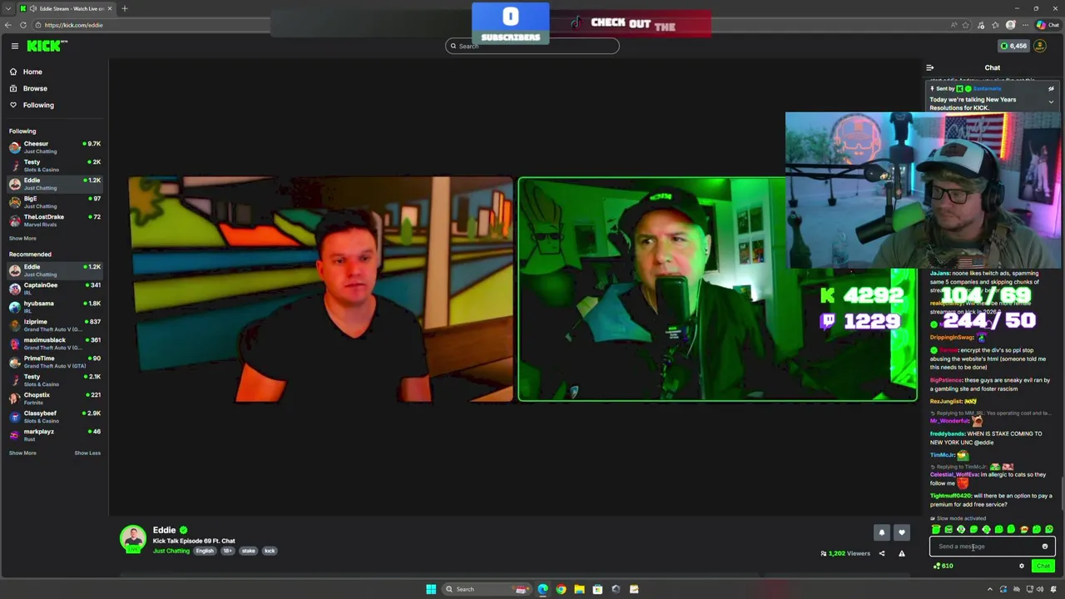Open Edge profile icon
The height and width of the screenshot is (599, 1065).
[1010, 25]
